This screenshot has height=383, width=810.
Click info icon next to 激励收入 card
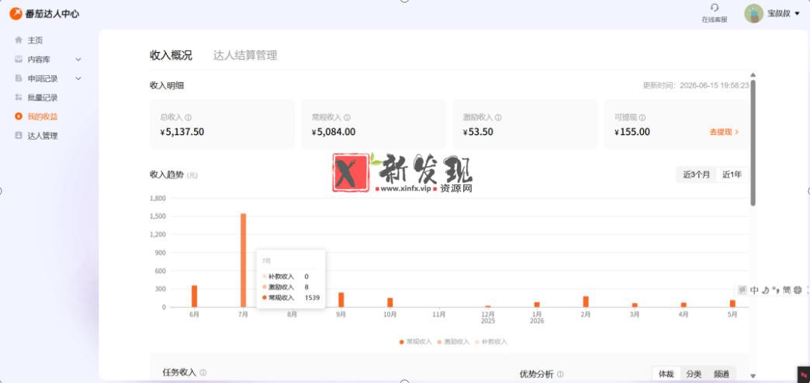point(498,118)
